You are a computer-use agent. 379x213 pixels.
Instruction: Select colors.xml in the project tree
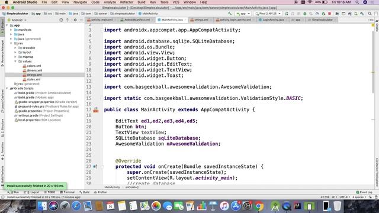pyautogui.click(x=31, y=66)
